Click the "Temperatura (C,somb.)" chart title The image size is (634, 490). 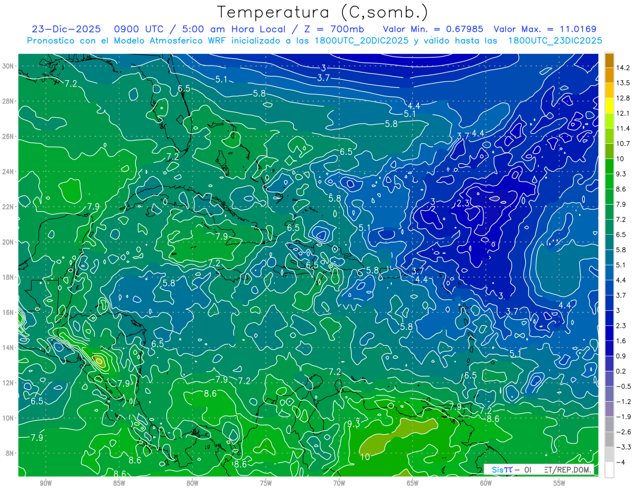click(x=323, y=12)
